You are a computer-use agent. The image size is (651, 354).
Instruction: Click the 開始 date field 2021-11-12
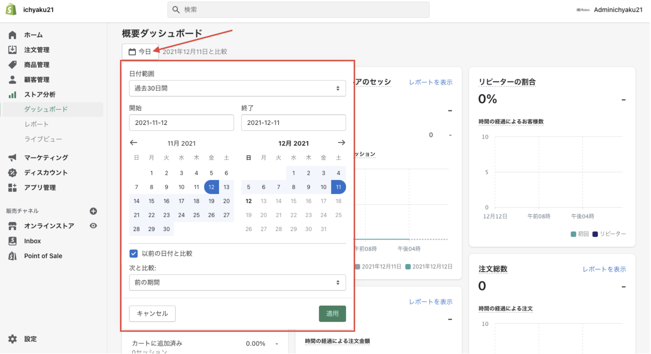(x=181, y=123)
